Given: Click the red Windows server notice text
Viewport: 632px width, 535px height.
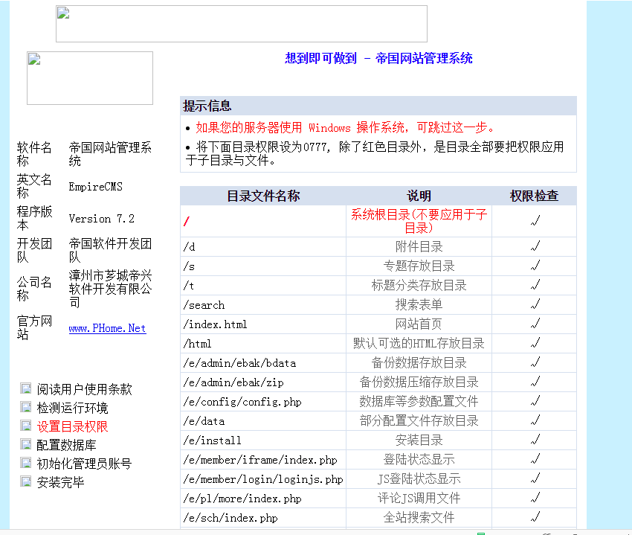Looking at the screenshot, I should (x=346, y=127).
